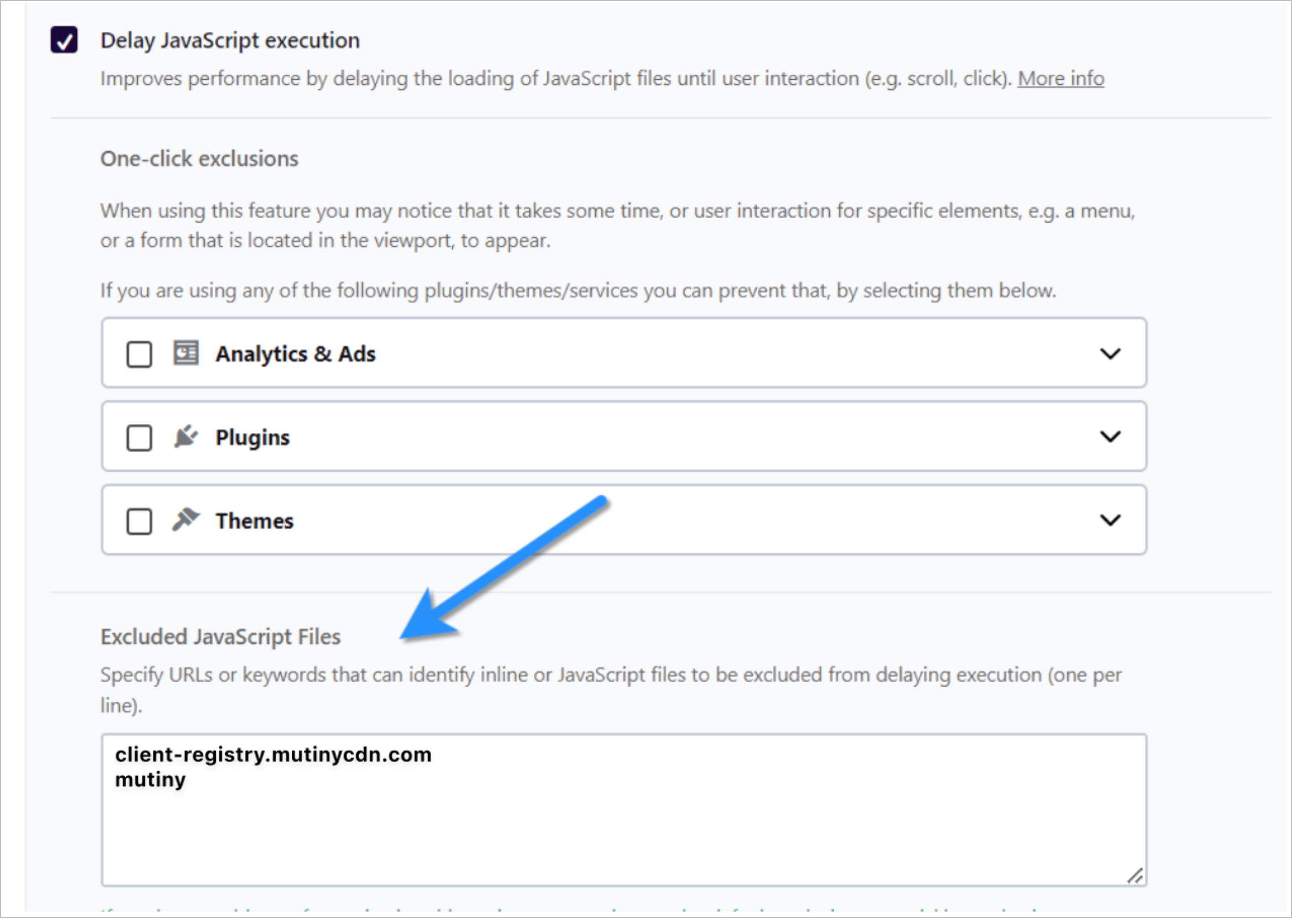Click the Themes label text

(x=254, y=520)
